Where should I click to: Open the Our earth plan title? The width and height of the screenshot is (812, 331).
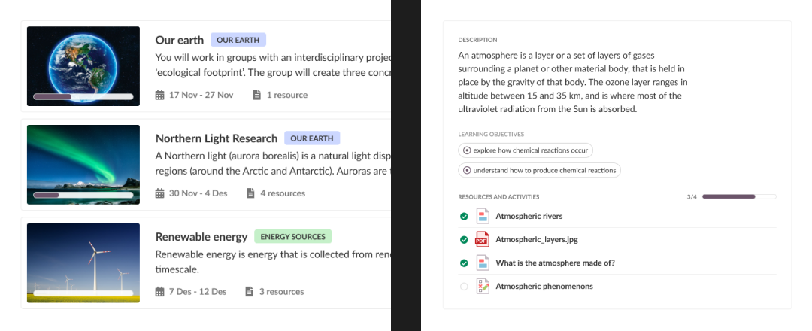click(x=180, y=40)
